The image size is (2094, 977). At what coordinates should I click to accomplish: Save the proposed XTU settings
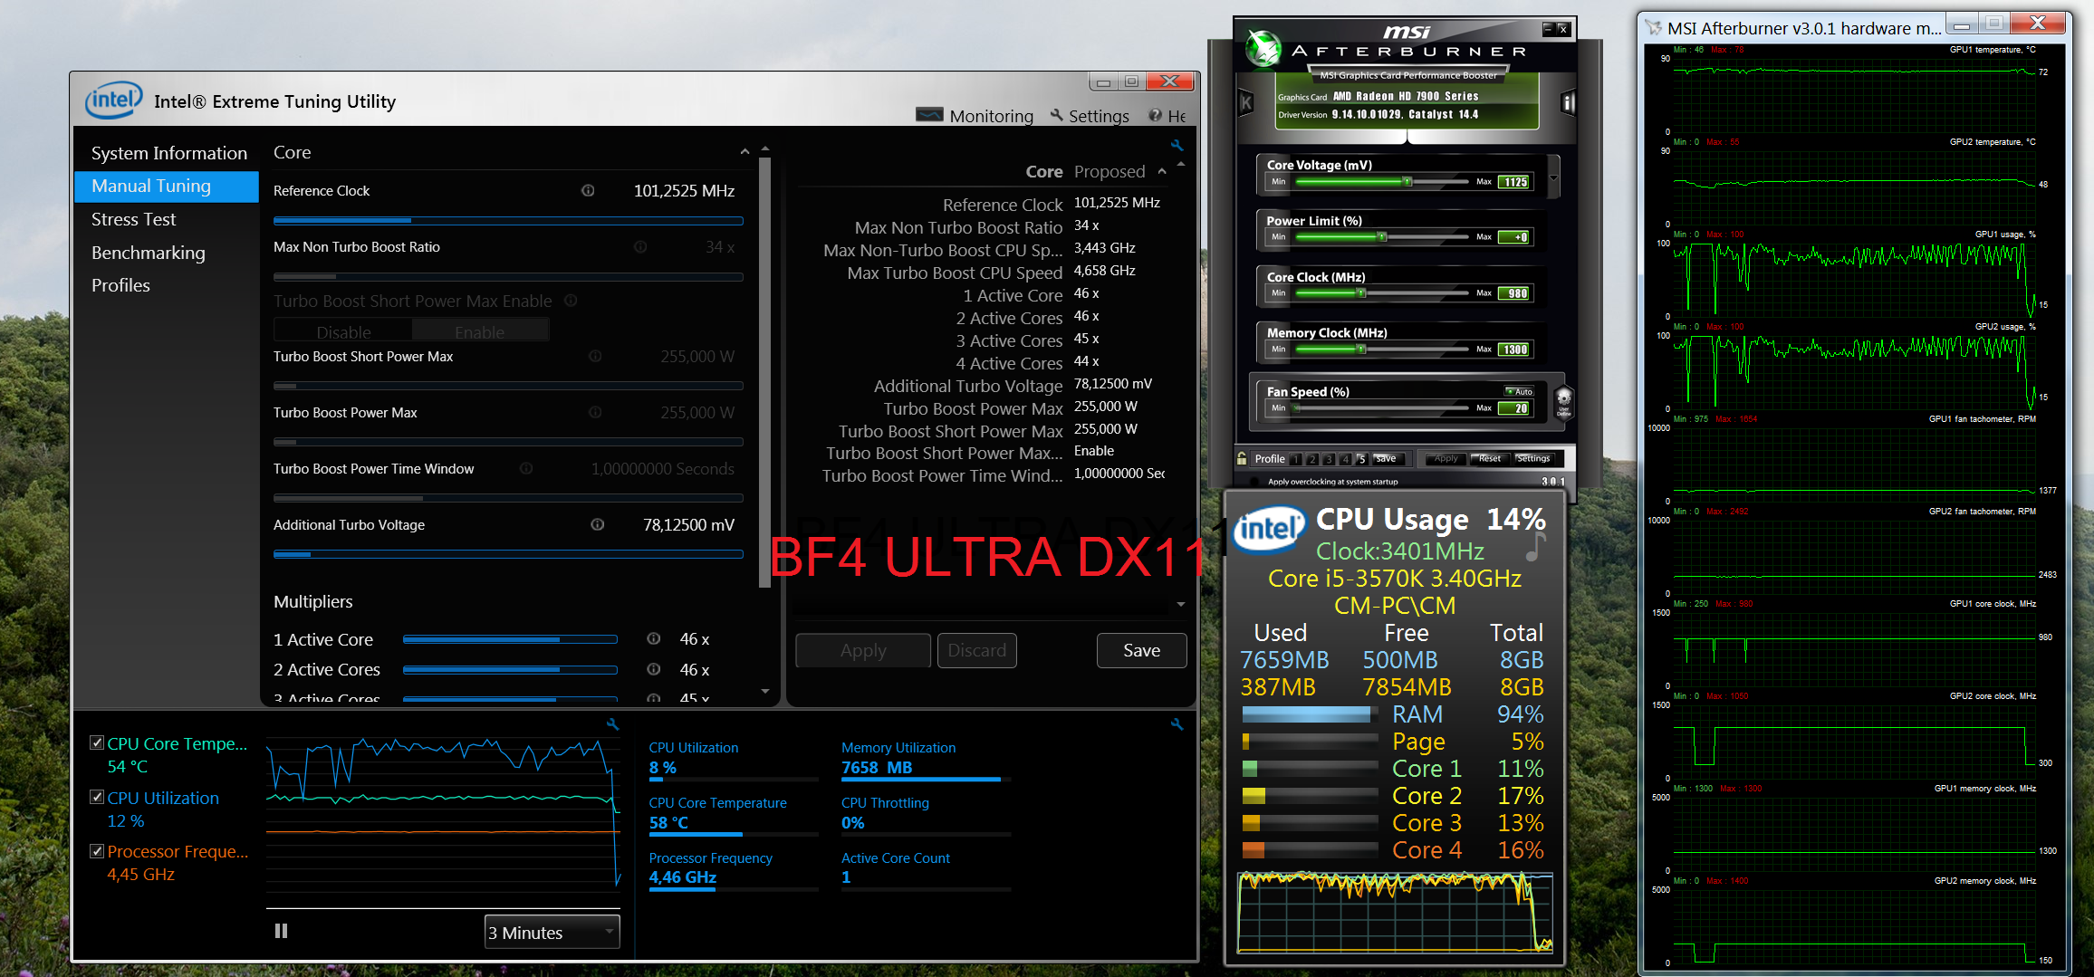1141,650
